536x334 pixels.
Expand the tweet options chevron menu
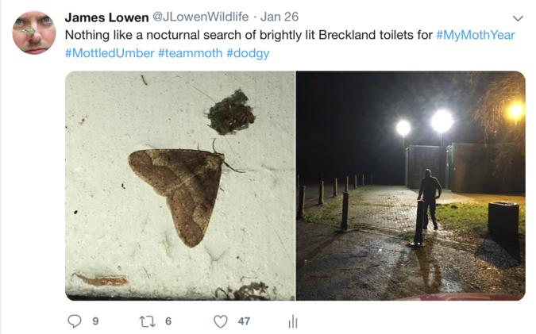click(x=518, y=18)
